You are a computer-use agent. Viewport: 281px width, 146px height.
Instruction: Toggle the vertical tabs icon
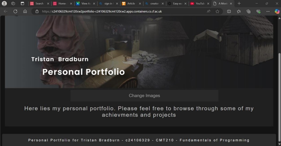pos(23,3)
